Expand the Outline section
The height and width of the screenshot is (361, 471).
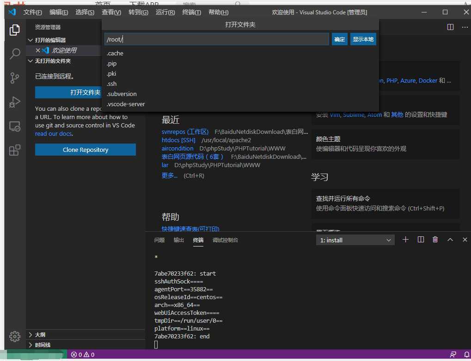37,335
